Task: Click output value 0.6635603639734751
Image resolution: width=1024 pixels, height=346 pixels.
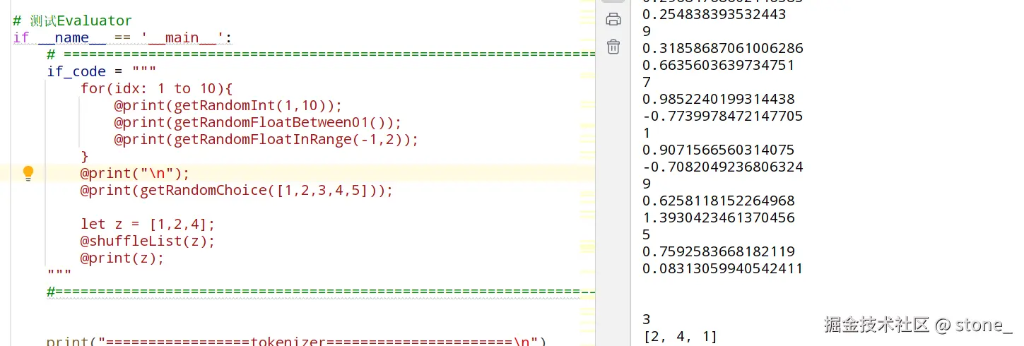Action: coord(718,65)
